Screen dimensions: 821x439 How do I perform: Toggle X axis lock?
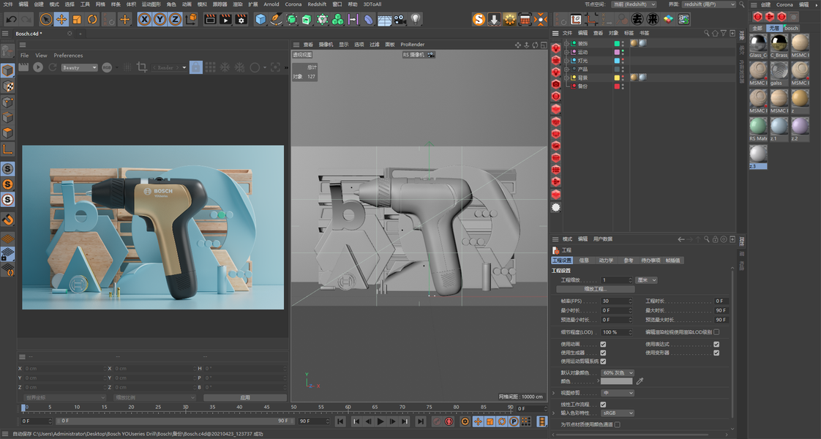point(144,19)
